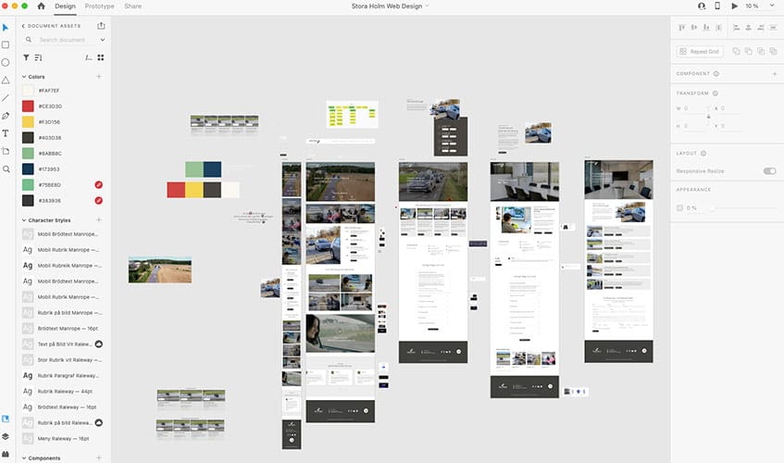Open user account invite icon
784x463 pixels.
coord(702,6)
